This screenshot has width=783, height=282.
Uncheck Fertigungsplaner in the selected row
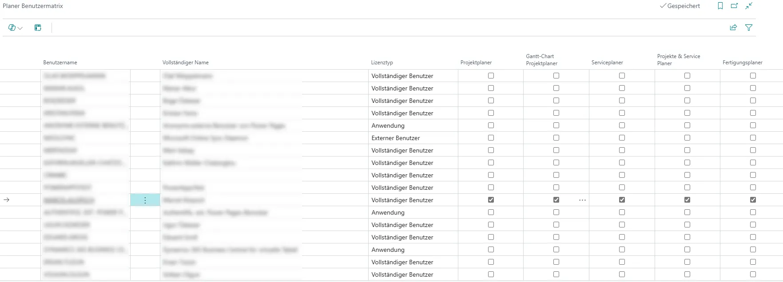(753, 200)
